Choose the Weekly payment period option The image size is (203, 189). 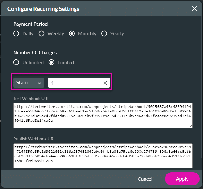(x=41, y=34)
